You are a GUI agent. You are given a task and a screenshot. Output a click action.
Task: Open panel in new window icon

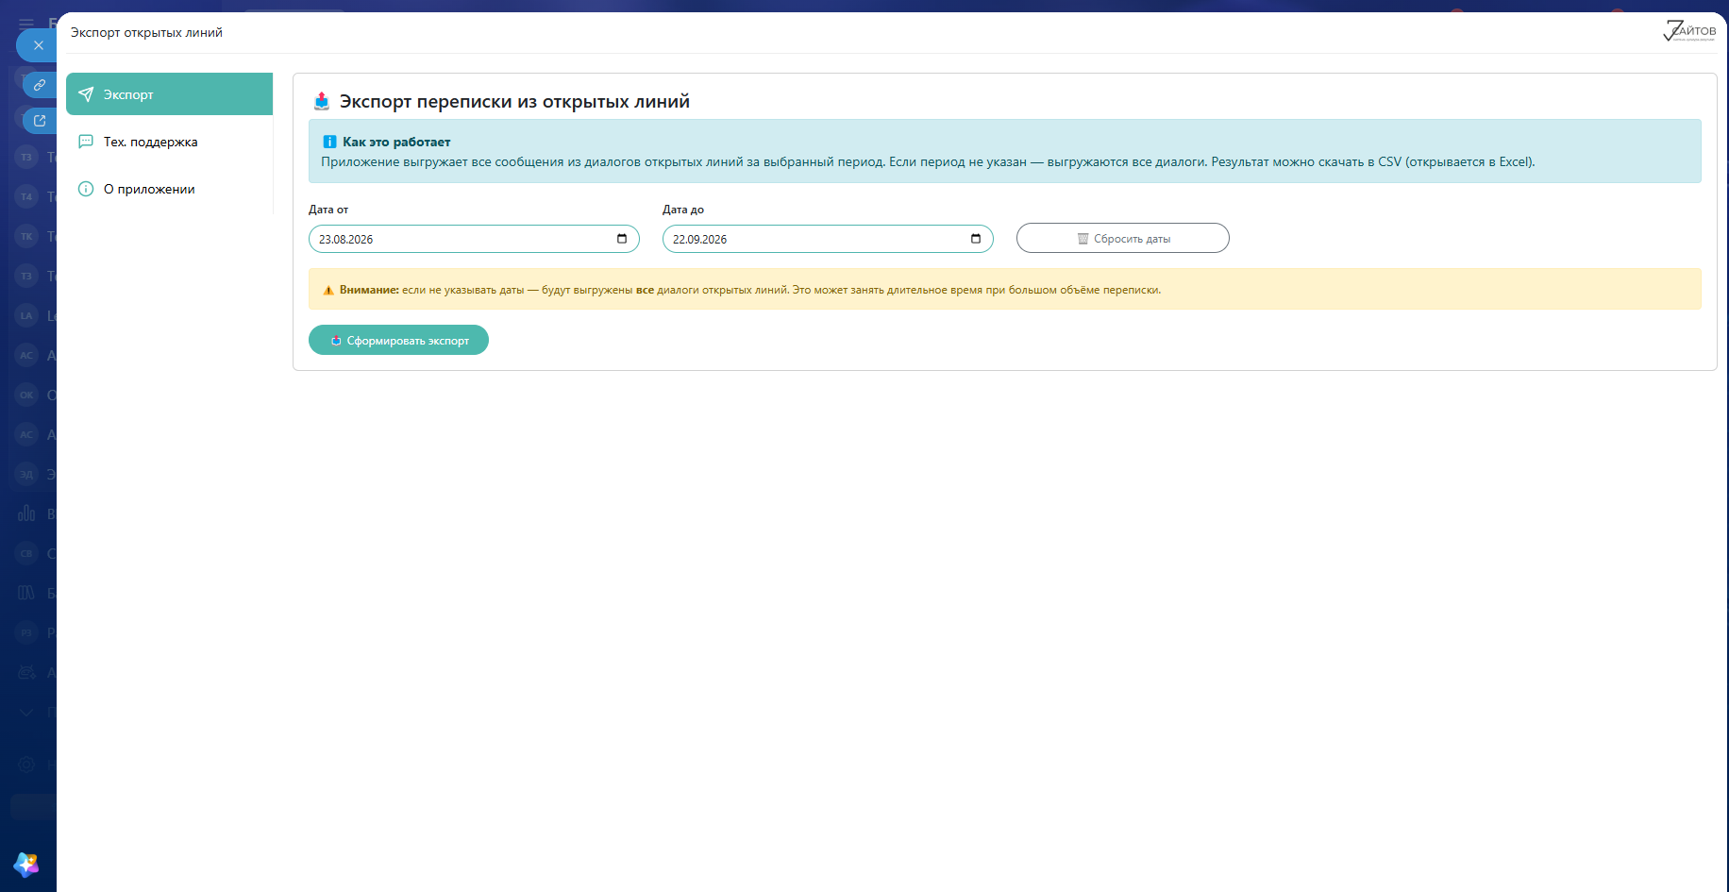[x=40, y=121]
